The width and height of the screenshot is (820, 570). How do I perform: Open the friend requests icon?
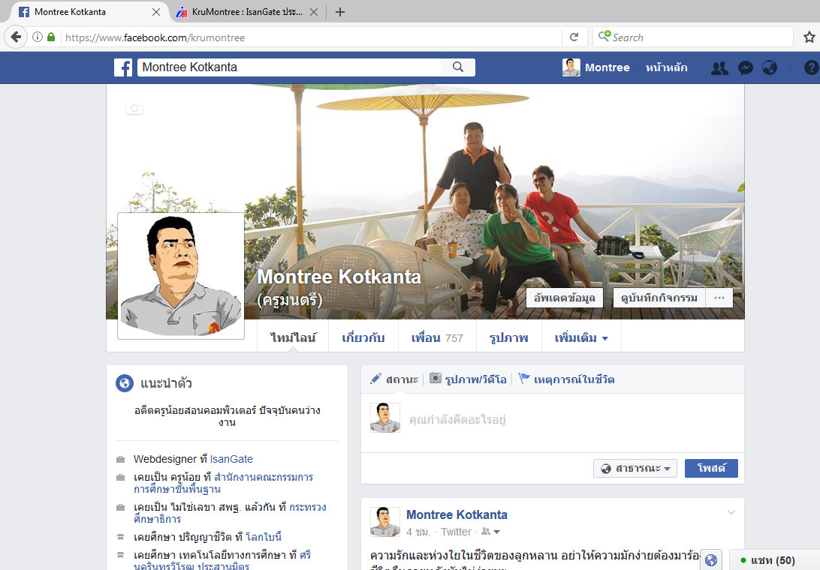pyautogui.click(x=719, y=68)
